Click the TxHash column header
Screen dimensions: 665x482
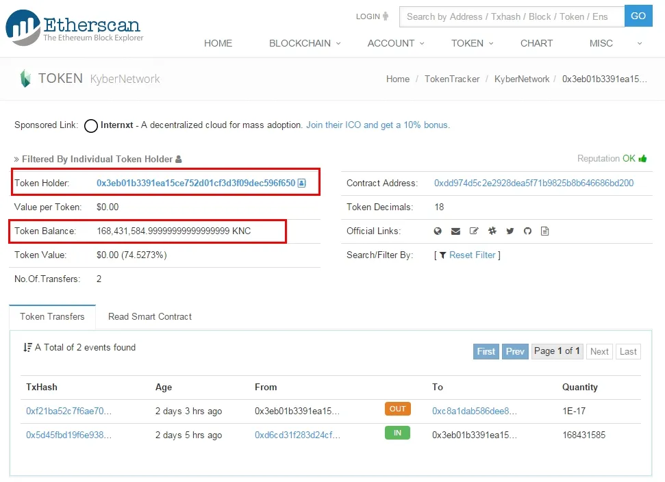[x=42, y=388]
